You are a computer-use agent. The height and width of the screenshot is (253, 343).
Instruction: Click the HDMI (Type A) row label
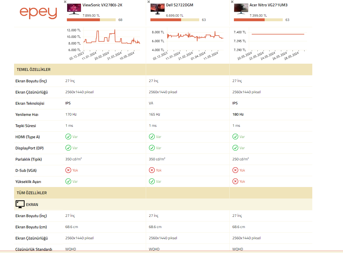click(x=28, y=137)
